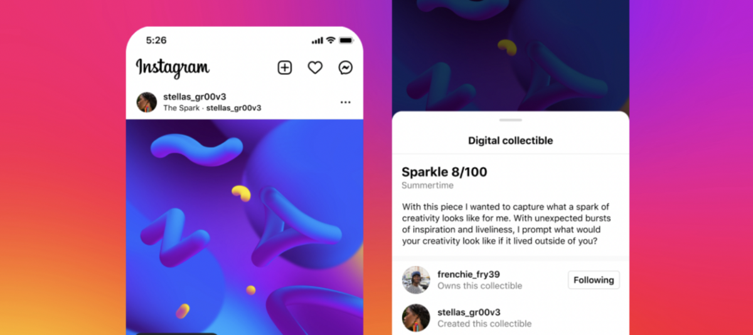
Task: Grab the sheet handle above Digital collectible
Action: tap(511, 120)
